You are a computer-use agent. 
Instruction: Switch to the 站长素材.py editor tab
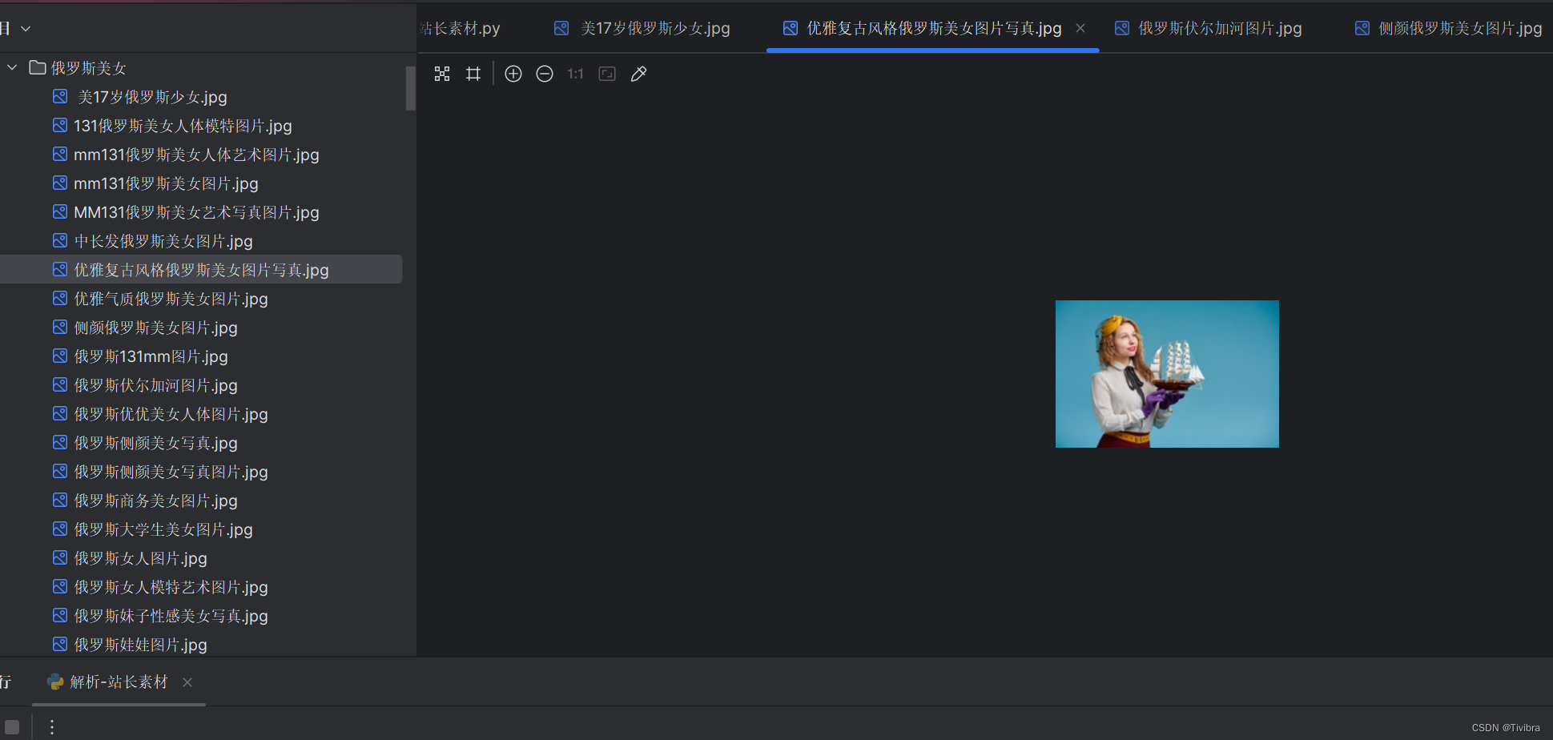click(461, 27)
